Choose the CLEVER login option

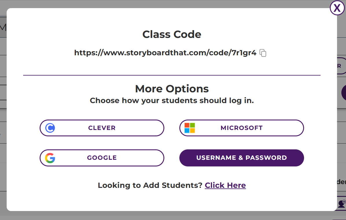coord(102,128)
